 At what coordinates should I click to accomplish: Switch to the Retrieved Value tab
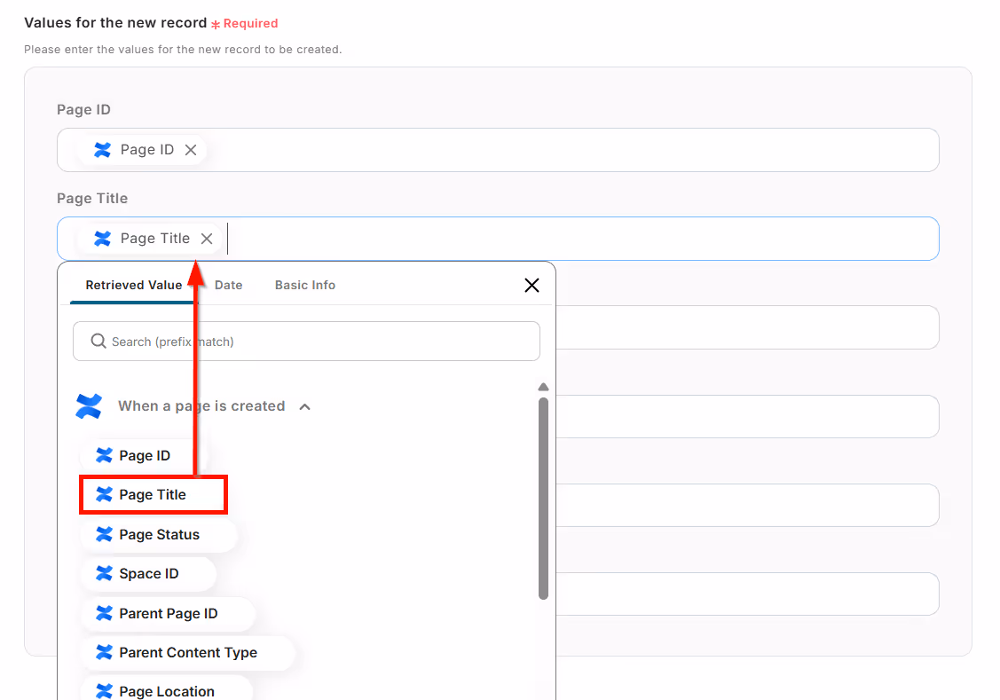[x=133, y=285]
